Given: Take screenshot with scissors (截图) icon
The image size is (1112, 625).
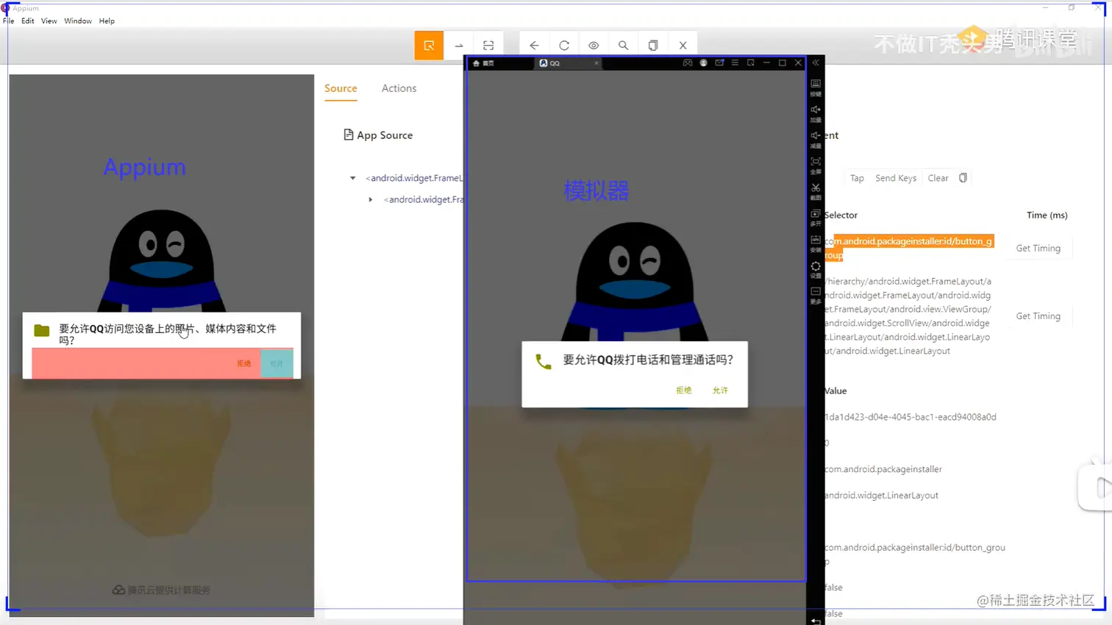Looking at the screenshot, I should [x=816, y=191].
